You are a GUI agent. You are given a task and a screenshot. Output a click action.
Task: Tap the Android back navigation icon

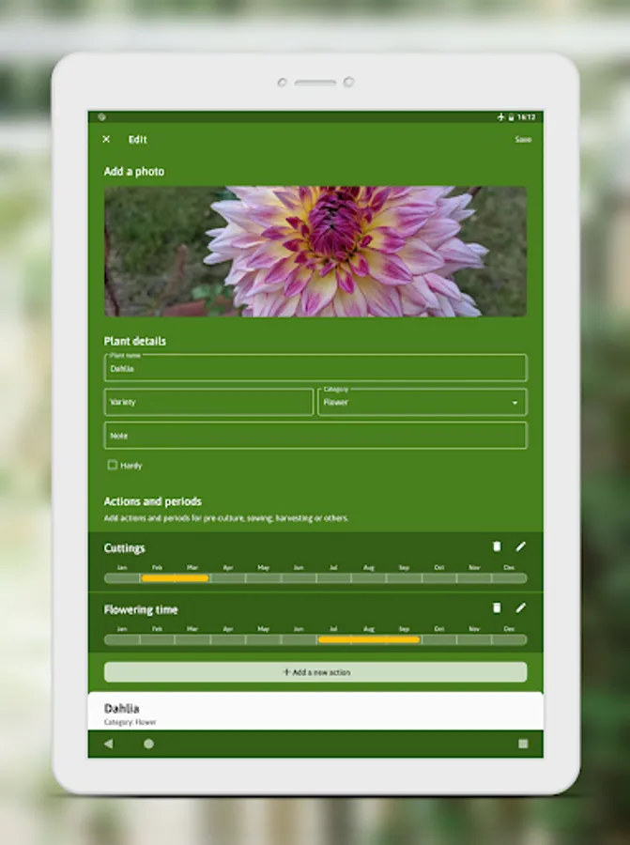point(108,744)
